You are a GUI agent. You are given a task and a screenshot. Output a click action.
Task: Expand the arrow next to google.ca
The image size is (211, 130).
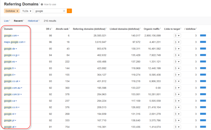(x=16, y=101)
